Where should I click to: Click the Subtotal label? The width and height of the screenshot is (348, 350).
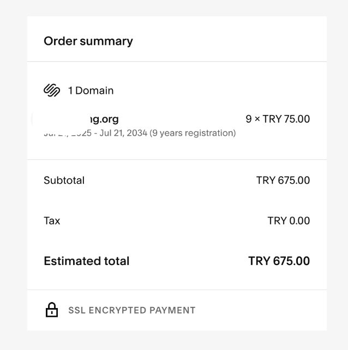(x=64, y=180)
